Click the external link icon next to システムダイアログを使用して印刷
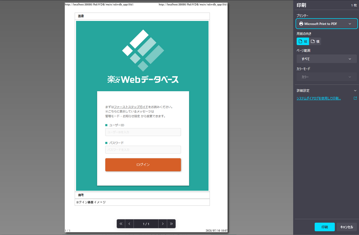 355,98
